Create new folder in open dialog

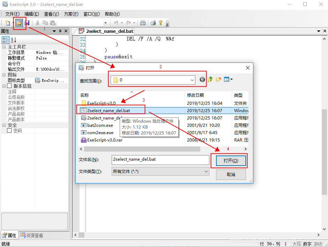[218, 79]
